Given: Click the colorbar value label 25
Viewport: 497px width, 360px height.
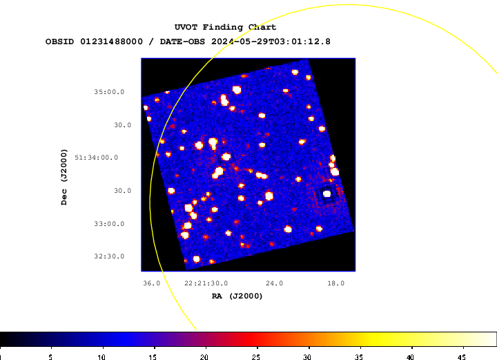Looking at the screenshot, I should click(x=256, y=357).
